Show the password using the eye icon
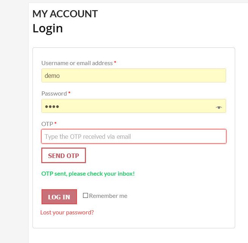 [x=219, y=108]
